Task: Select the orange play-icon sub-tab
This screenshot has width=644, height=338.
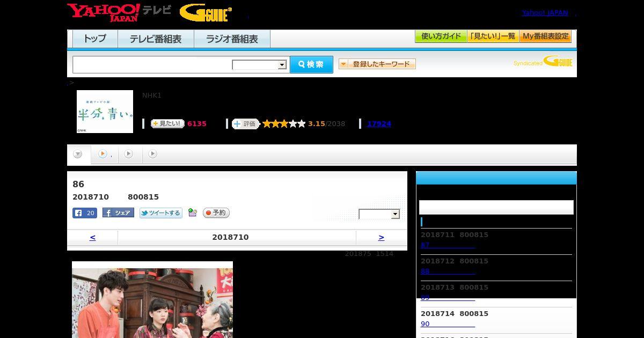Action: (x=103, y=154)
